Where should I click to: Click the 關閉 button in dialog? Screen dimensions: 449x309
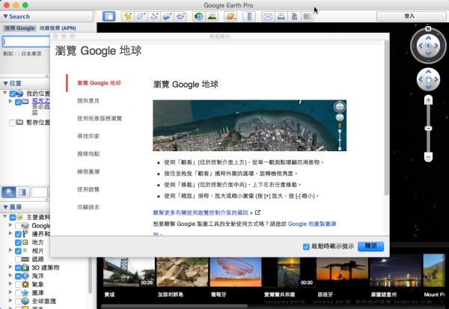click(371, 246)
